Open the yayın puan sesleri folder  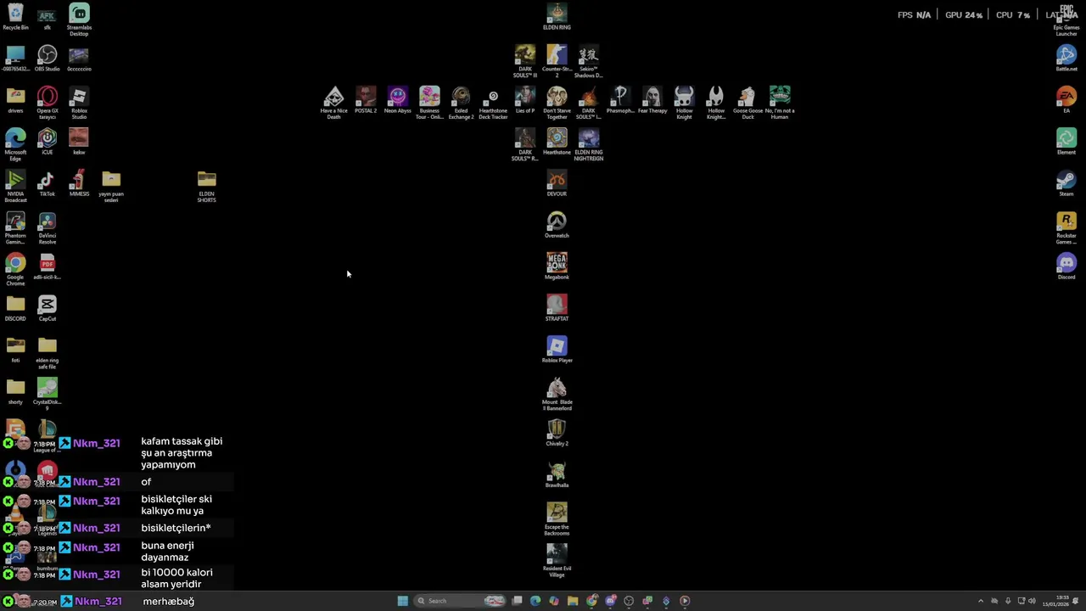click(x=111, y=186)
